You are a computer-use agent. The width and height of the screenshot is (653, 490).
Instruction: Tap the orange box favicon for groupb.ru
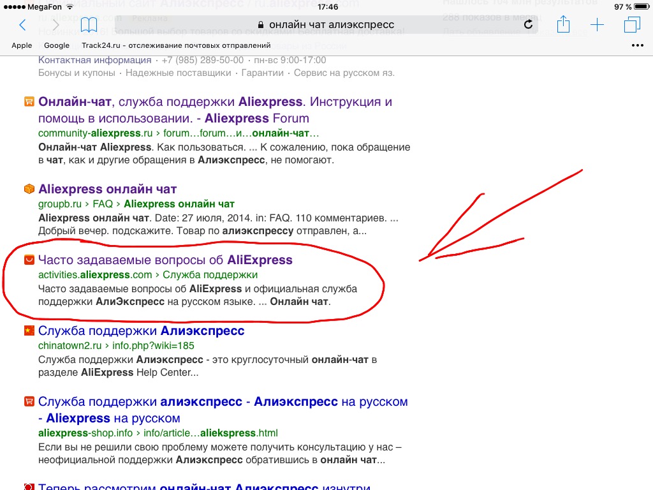click(x=29, y=189)
